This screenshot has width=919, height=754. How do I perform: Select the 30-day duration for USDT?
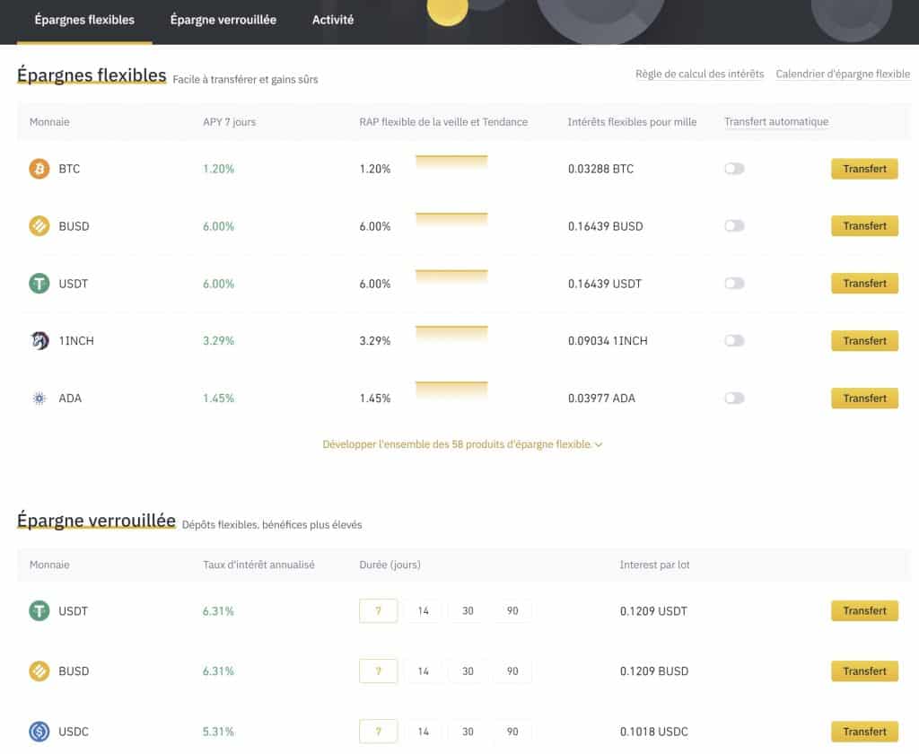pyautogui.click(x=468, y=610)
